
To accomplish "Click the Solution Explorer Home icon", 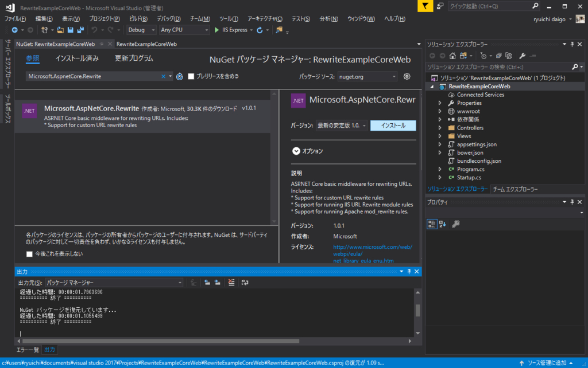I will pos(452,56).
